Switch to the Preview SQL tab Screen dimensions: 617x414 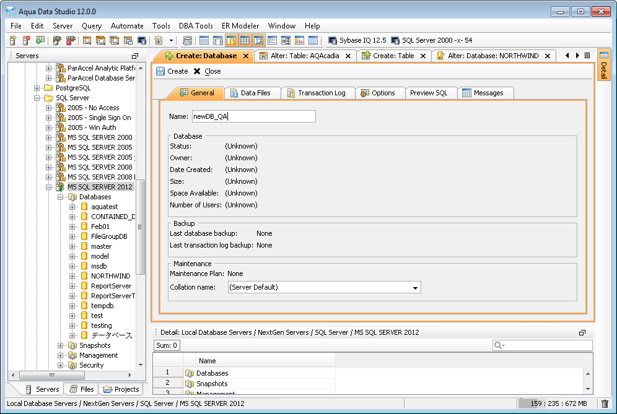tap(428, 93)
